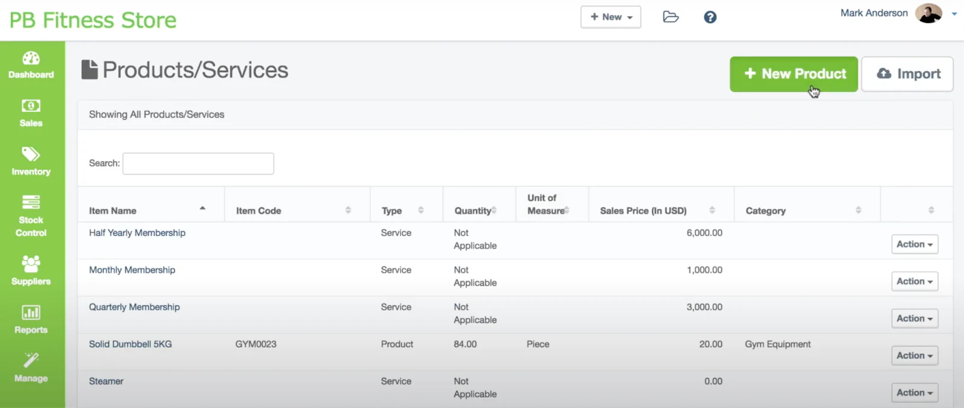Screen dimensions: 964x408
Task: Click the 20.00 sales price value
Action: click(x=711, y=344)
